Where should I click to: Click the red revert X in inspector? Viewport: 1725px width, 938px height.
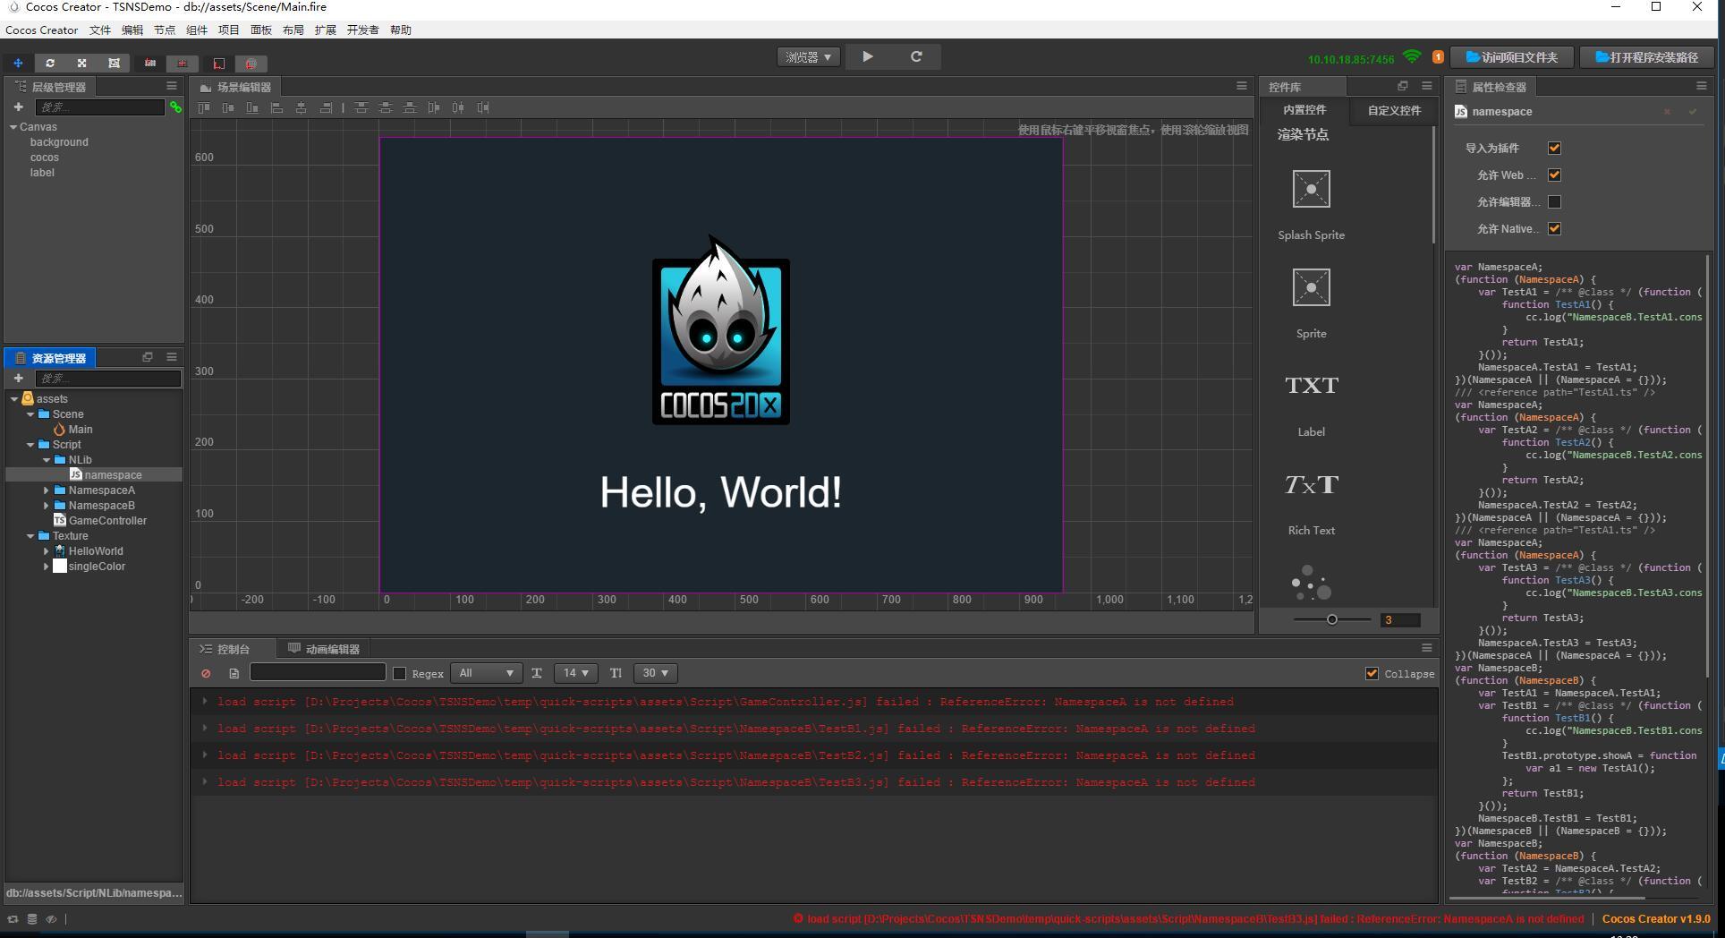1667,112
